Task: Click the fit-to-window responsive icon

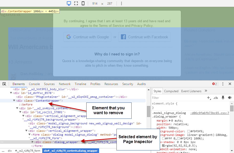Action: click(x=76, y=3)
